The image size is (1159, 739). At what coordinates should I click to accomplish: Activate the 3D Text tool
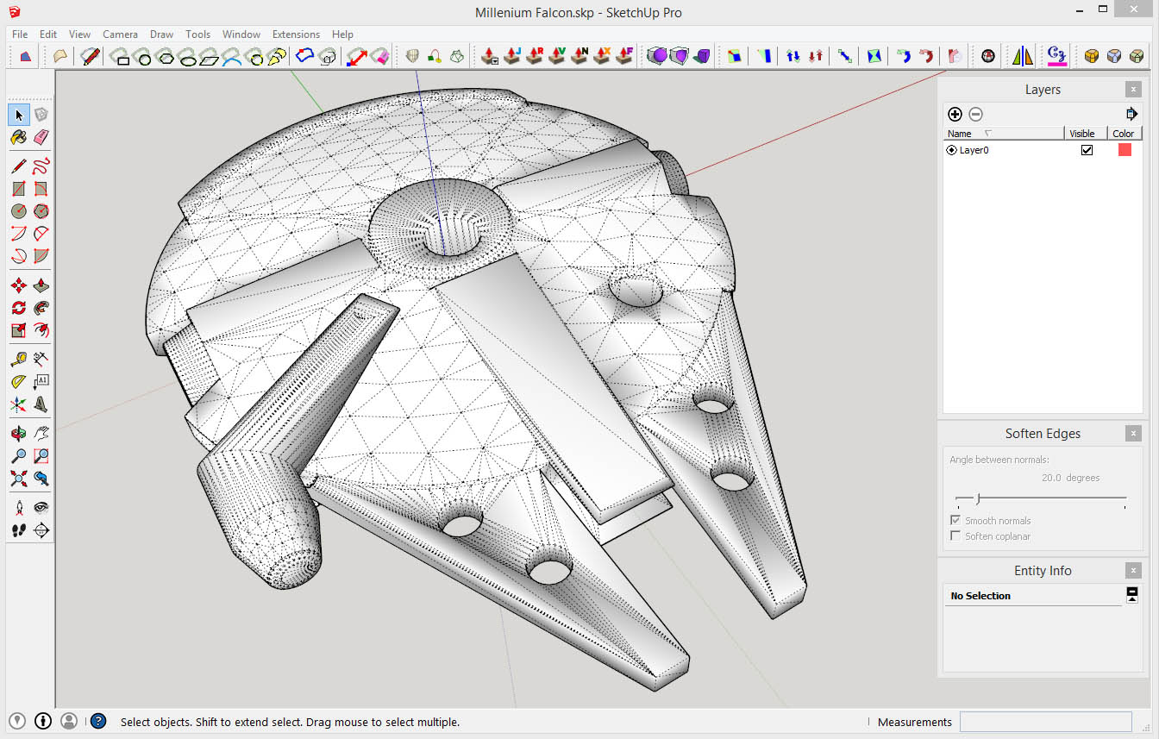click(41, 404)
